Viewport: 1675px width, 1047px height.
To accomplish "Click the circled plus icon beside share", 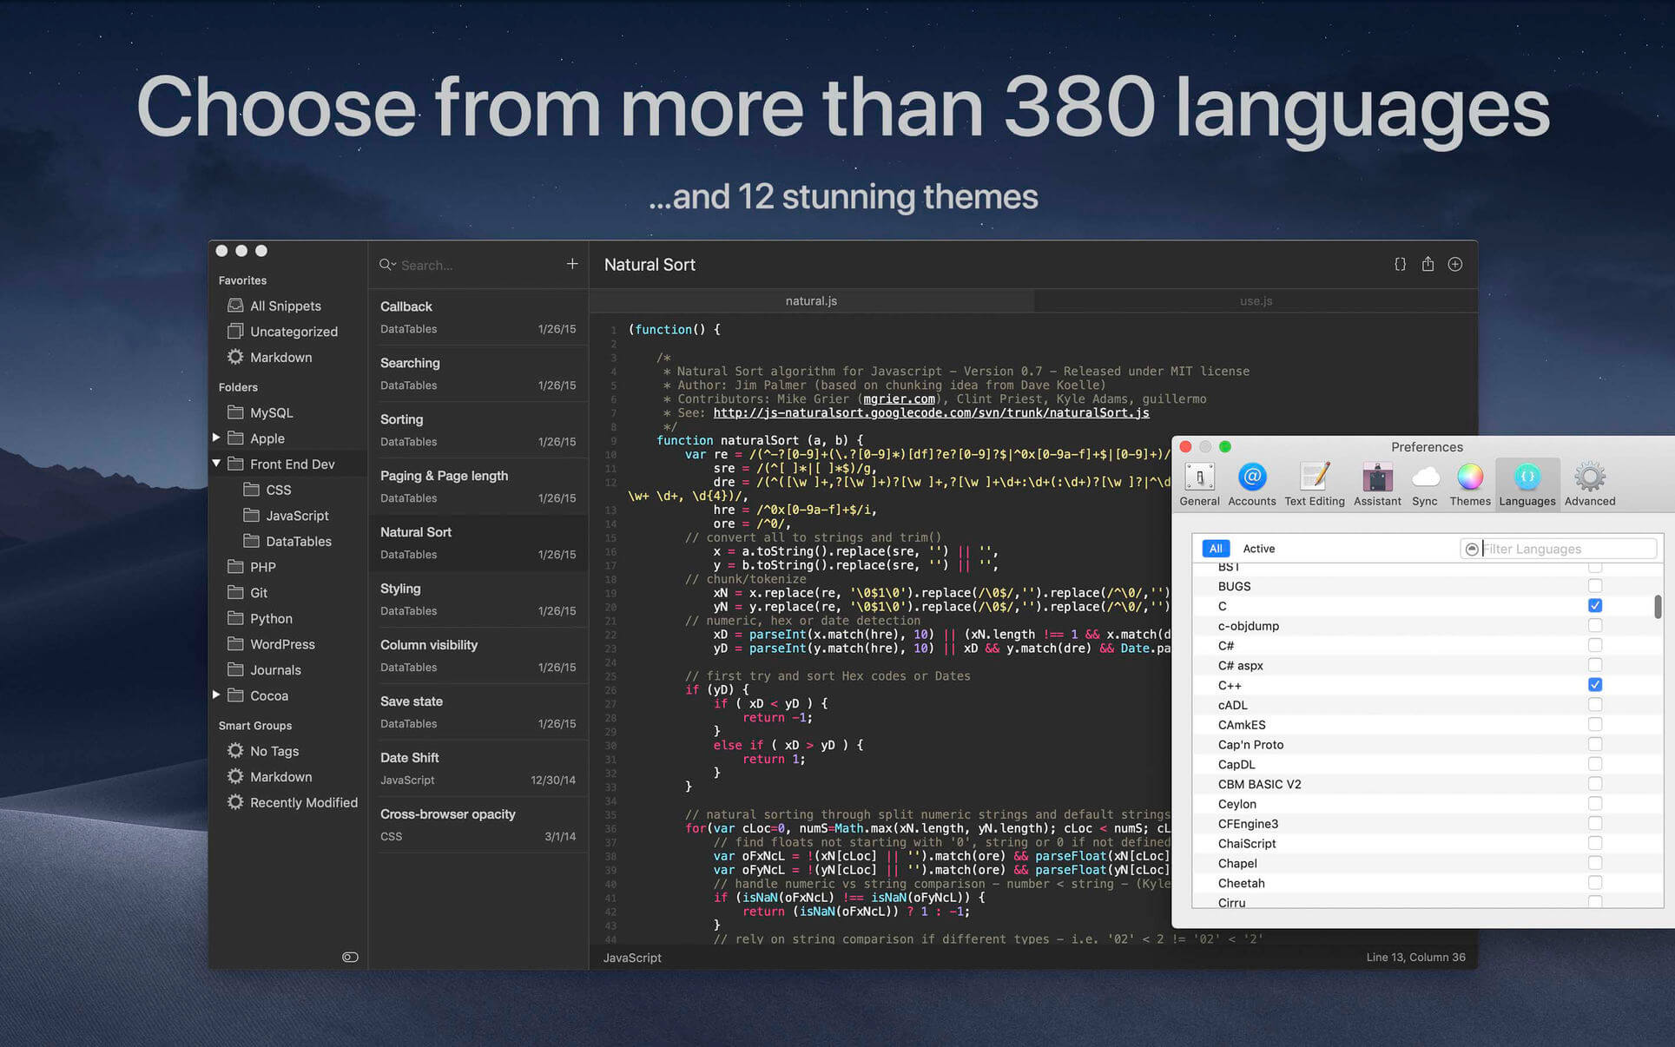I will 1455,264.
